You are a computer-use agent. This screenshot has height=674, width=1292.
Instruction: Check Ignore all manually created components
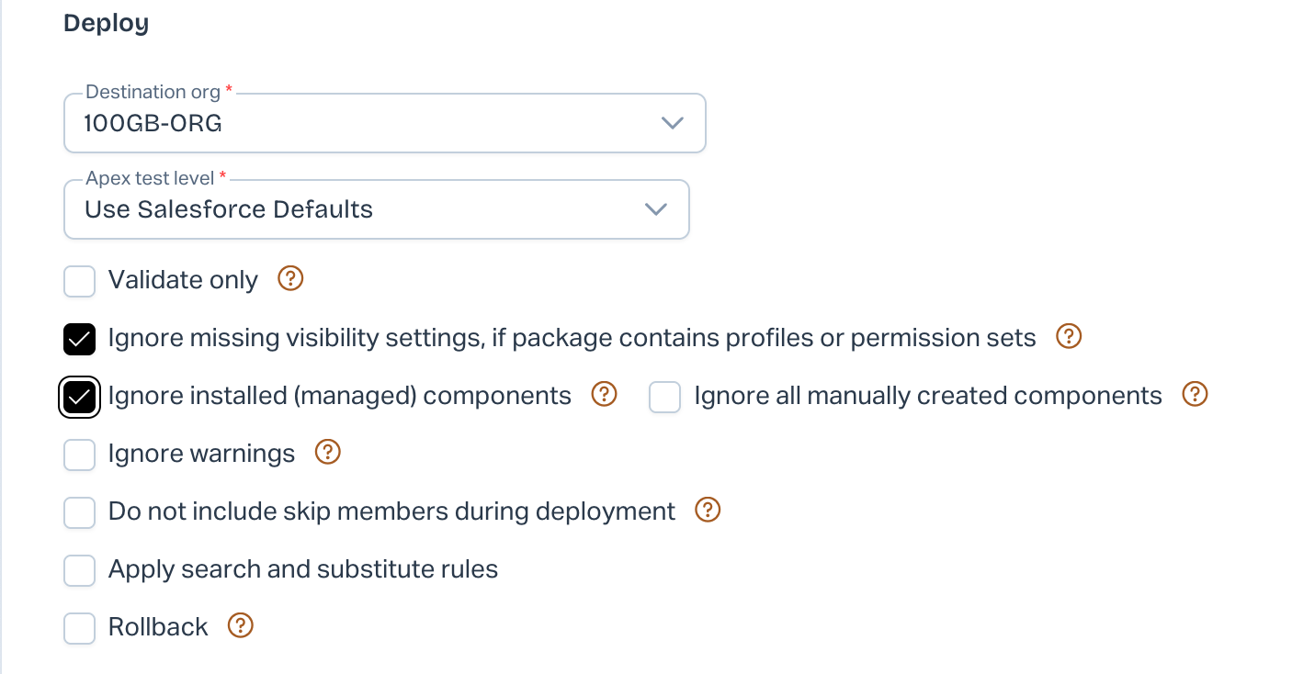click(664, 397)
